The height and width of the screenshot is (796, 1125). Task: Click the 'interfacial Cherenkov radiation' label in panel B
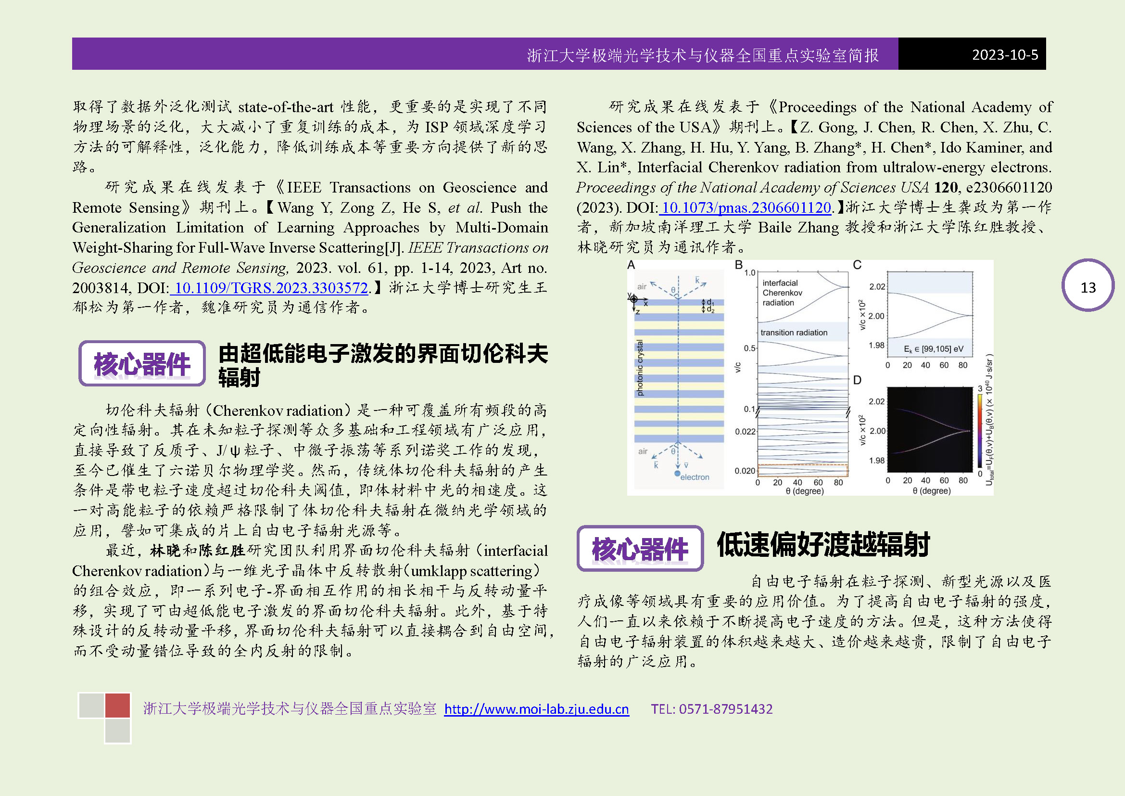[x=782, y=293]
